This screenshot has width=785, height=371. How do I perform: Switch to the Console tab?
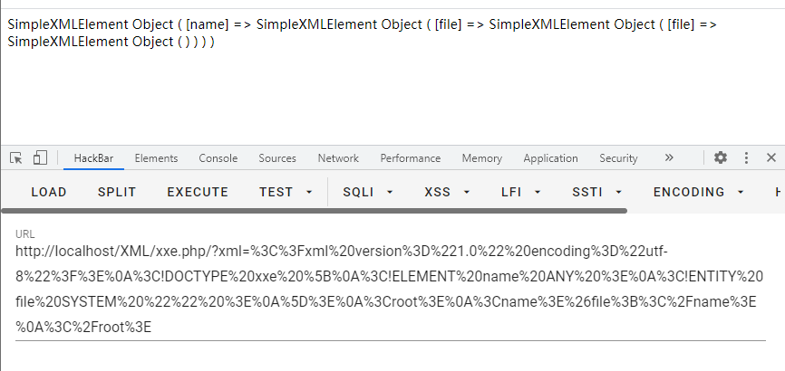tap(218, 158)
